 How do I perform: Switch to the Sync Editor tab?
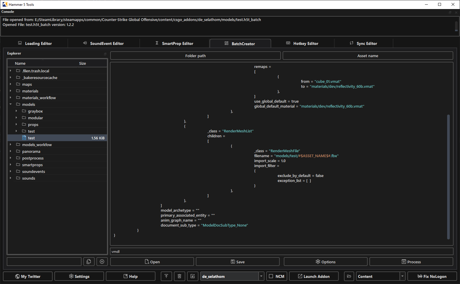[x=364, y=43]
